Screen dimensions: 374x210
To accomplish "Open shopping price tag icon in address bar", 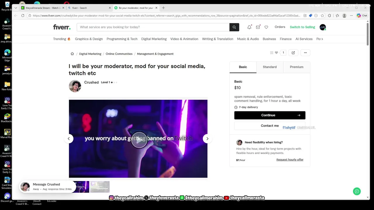I will click(x=311, y=15).
